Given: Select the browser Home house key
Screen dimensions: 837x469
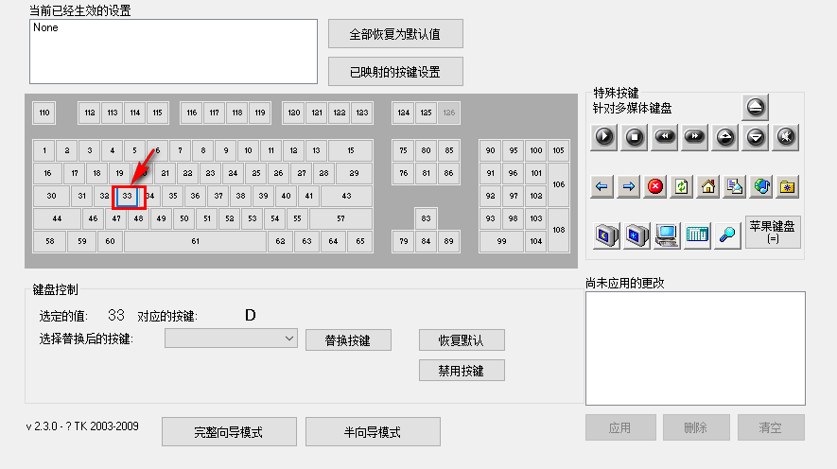Looking at the screenshot, I should point(707,186).
